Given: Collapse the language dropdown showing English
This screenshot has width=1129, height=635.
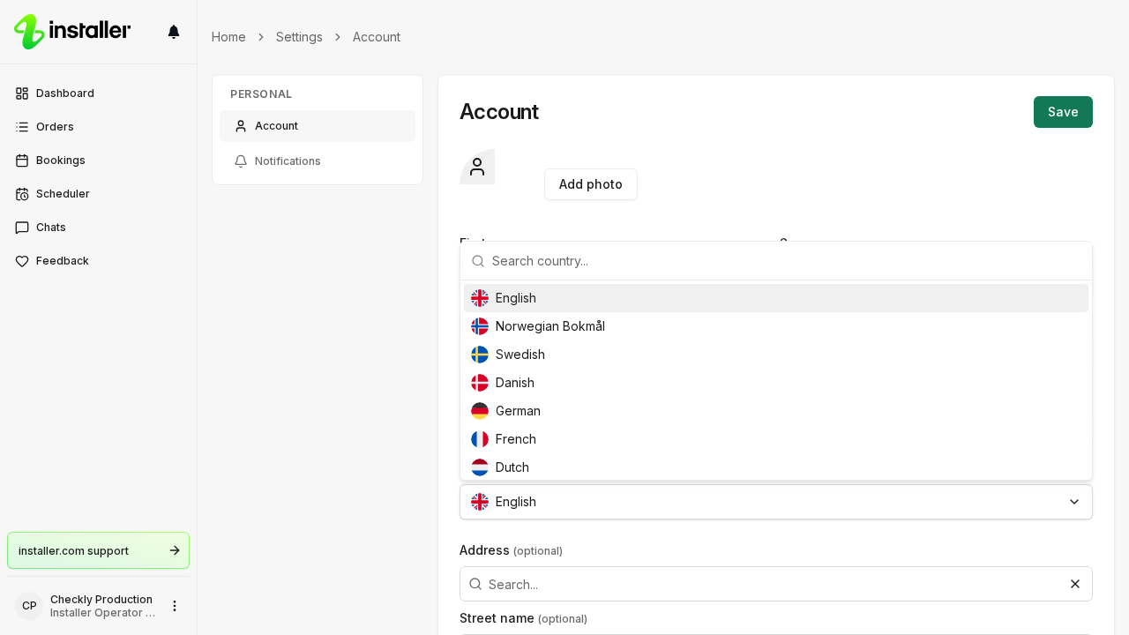Looking at the screenshot, I should click(776, 502).
